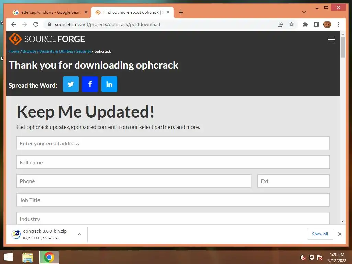Image resolution: width=352 pixels, height=264 pixels.
Task: Share on Facebook
Action: [90, 84]
